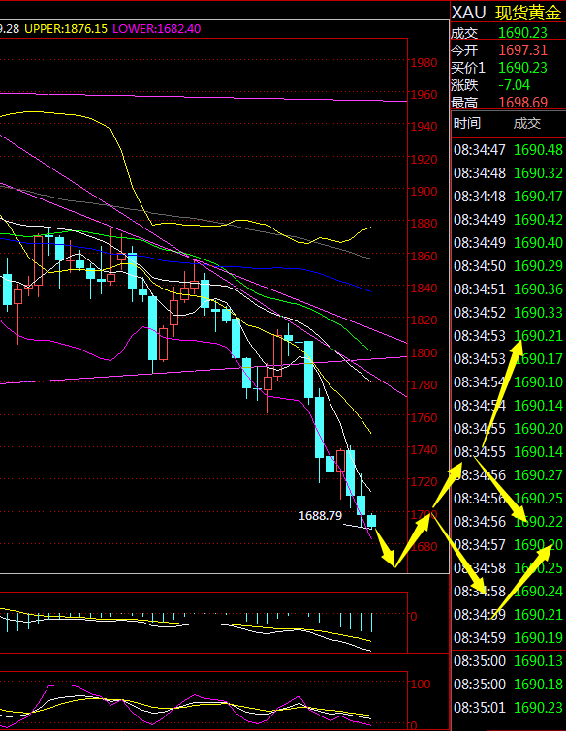The width and height of the screenshot is (566, 731).
Task: Select the 08:35:00 1690.13 tick row
Action: tap(508, 660)
